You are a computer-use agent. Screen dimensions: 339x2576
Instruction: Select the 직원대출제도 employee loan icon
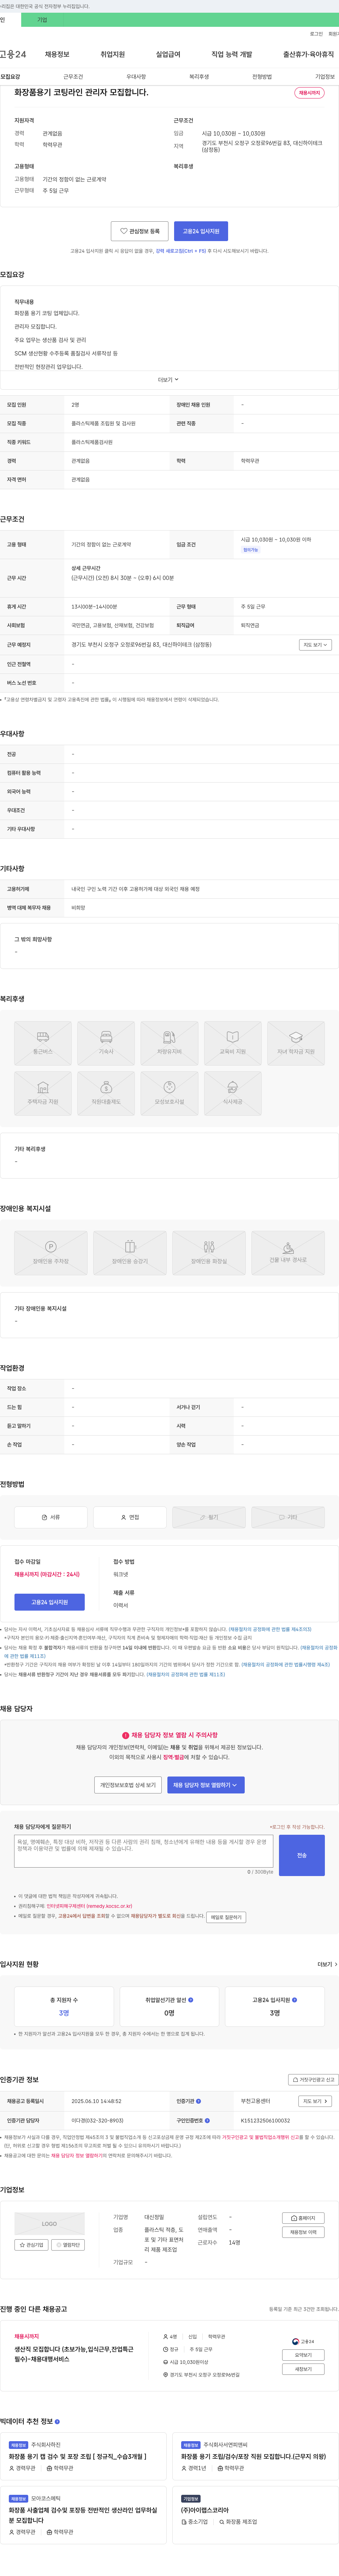coord(106,1093)
